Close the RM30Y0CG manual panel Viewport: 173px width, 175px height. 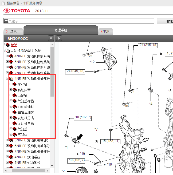tap(51, 38)
